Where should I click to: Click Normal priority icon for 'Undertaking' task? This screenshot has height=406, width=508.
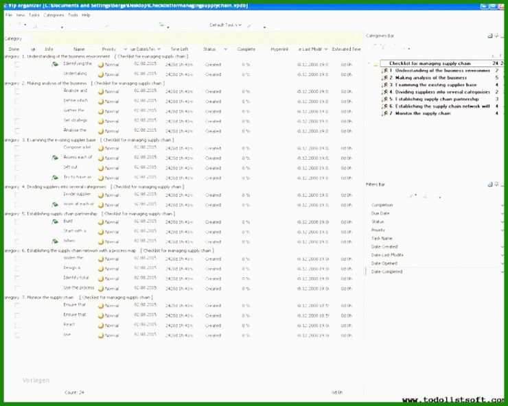pyautogui.click(x=101, y=75)
